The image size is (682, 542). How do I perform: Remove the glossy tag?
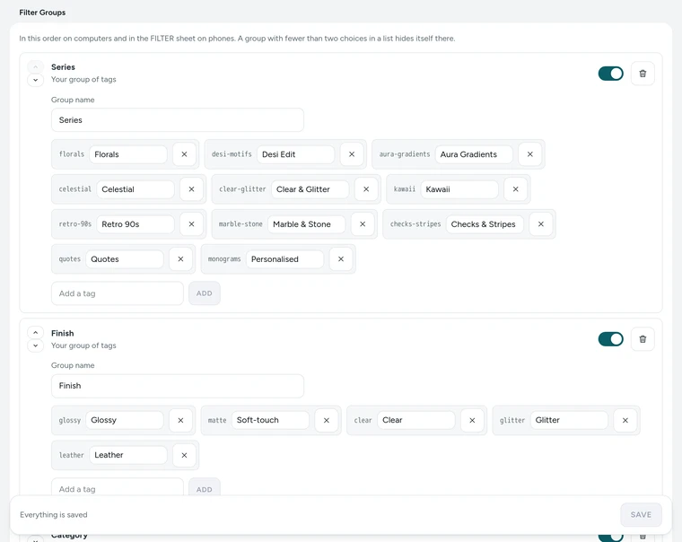point(180,420)
